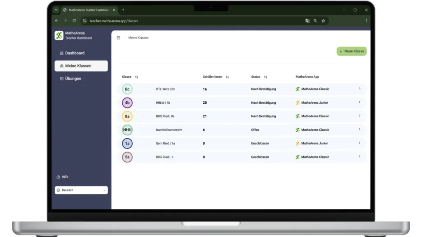Click MatheArena Junior icon in 4b row
The image size is (422, 237).
298,102
